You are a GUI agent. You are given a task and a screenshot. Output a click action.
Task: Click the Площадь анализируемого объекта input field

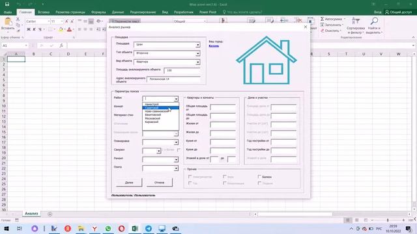point(182,71)
